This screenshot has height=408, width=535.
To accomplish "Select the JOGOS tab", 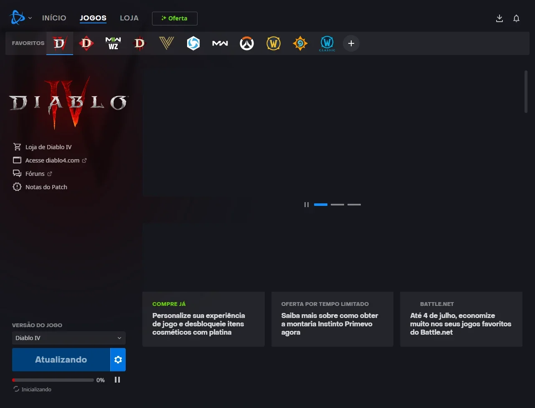I will 93,18.
